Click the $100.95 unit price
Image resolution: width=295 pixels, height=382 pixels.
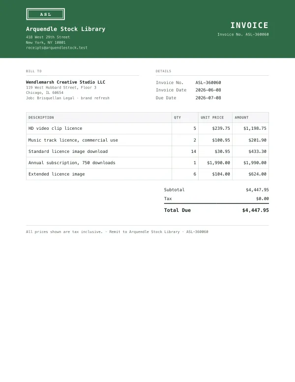click(x=221, y=140)
